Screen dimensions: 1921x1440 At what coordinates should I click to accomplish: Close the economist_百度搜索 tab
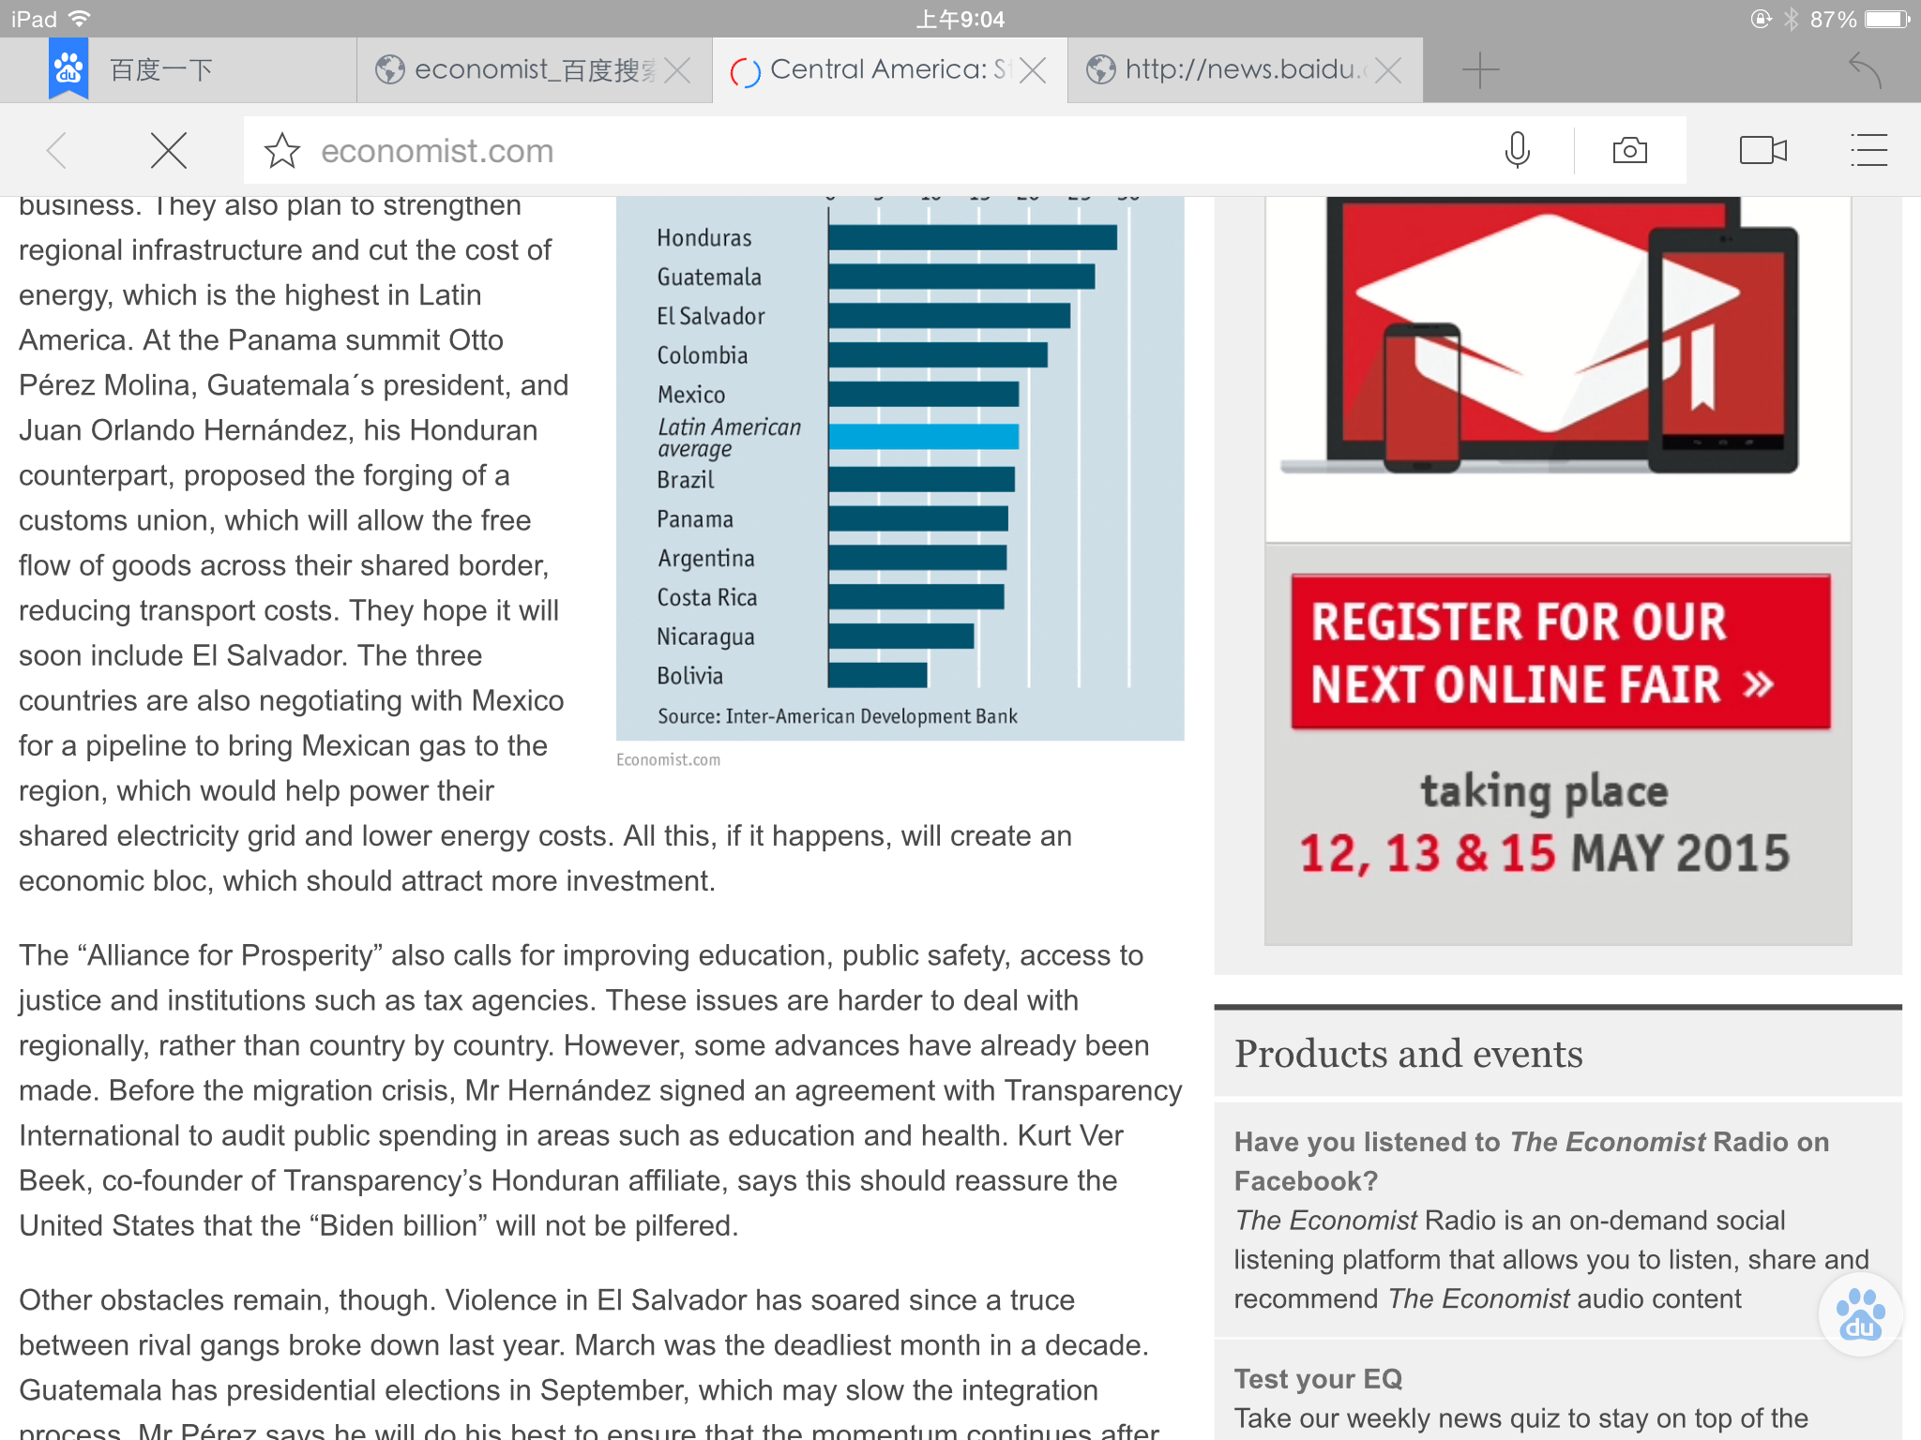(677, 70)
